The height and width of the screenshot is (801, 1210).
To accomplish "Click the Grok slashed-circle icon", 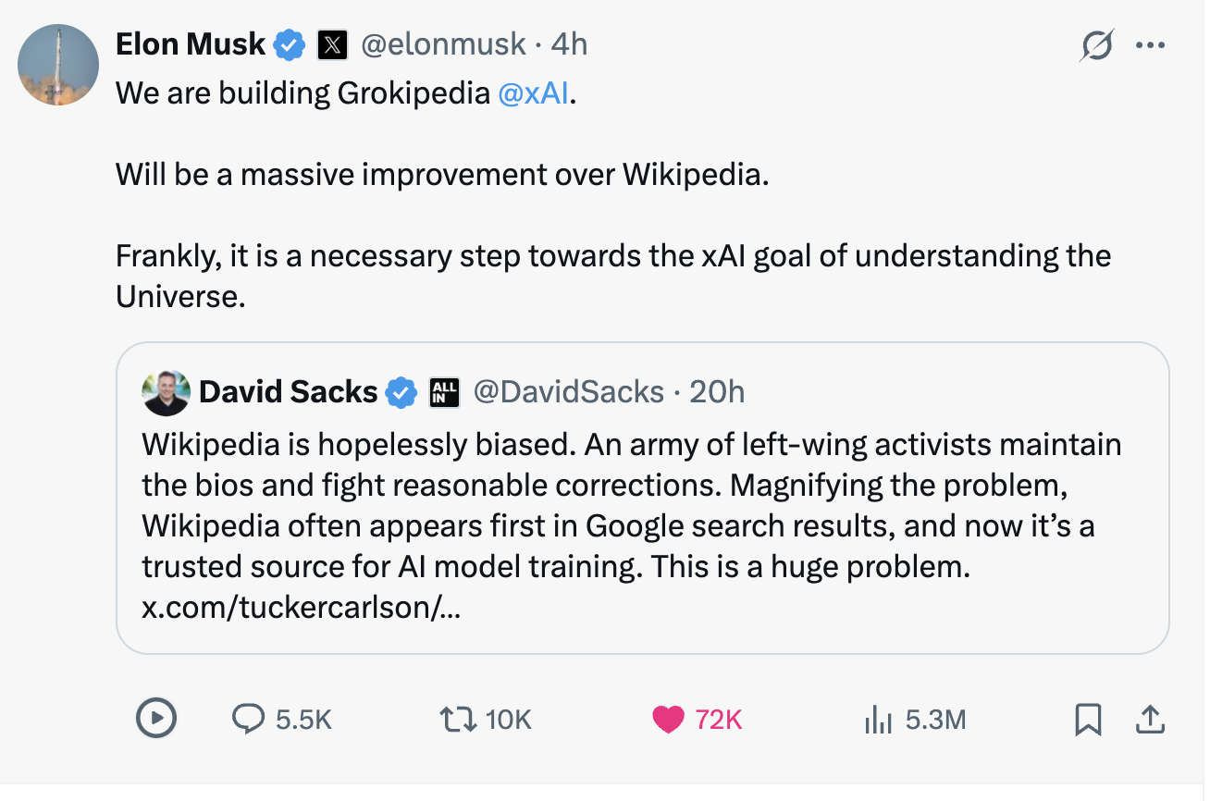I will [x=1096, y=45].
